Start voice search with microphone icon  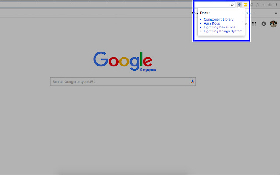click(x=192, y=82)
